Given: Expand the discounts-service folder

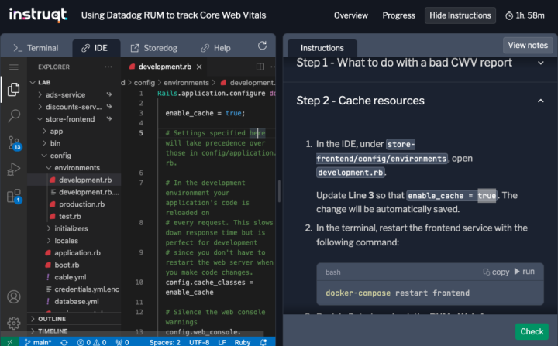Looking at the screenshot, I should pos(74,107).
